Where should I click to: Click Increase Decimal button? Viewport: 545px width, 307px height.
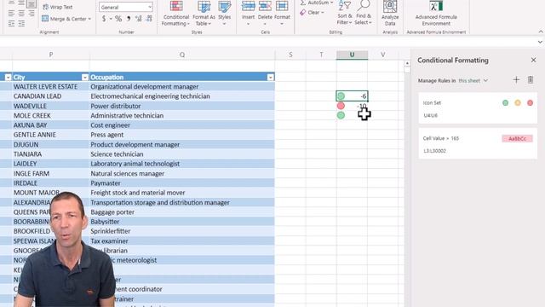click(139, 19)
